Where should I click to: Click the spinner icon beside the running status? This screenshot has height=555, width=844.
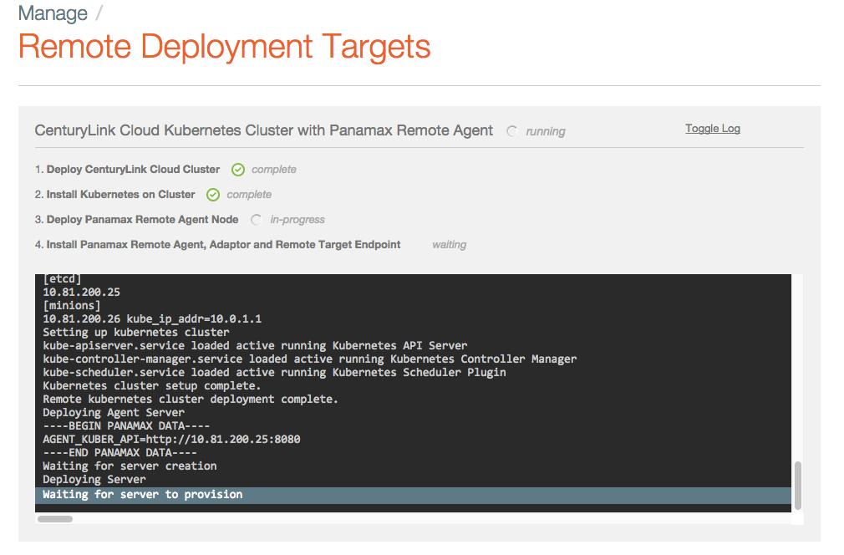click(x=512, y=131)
